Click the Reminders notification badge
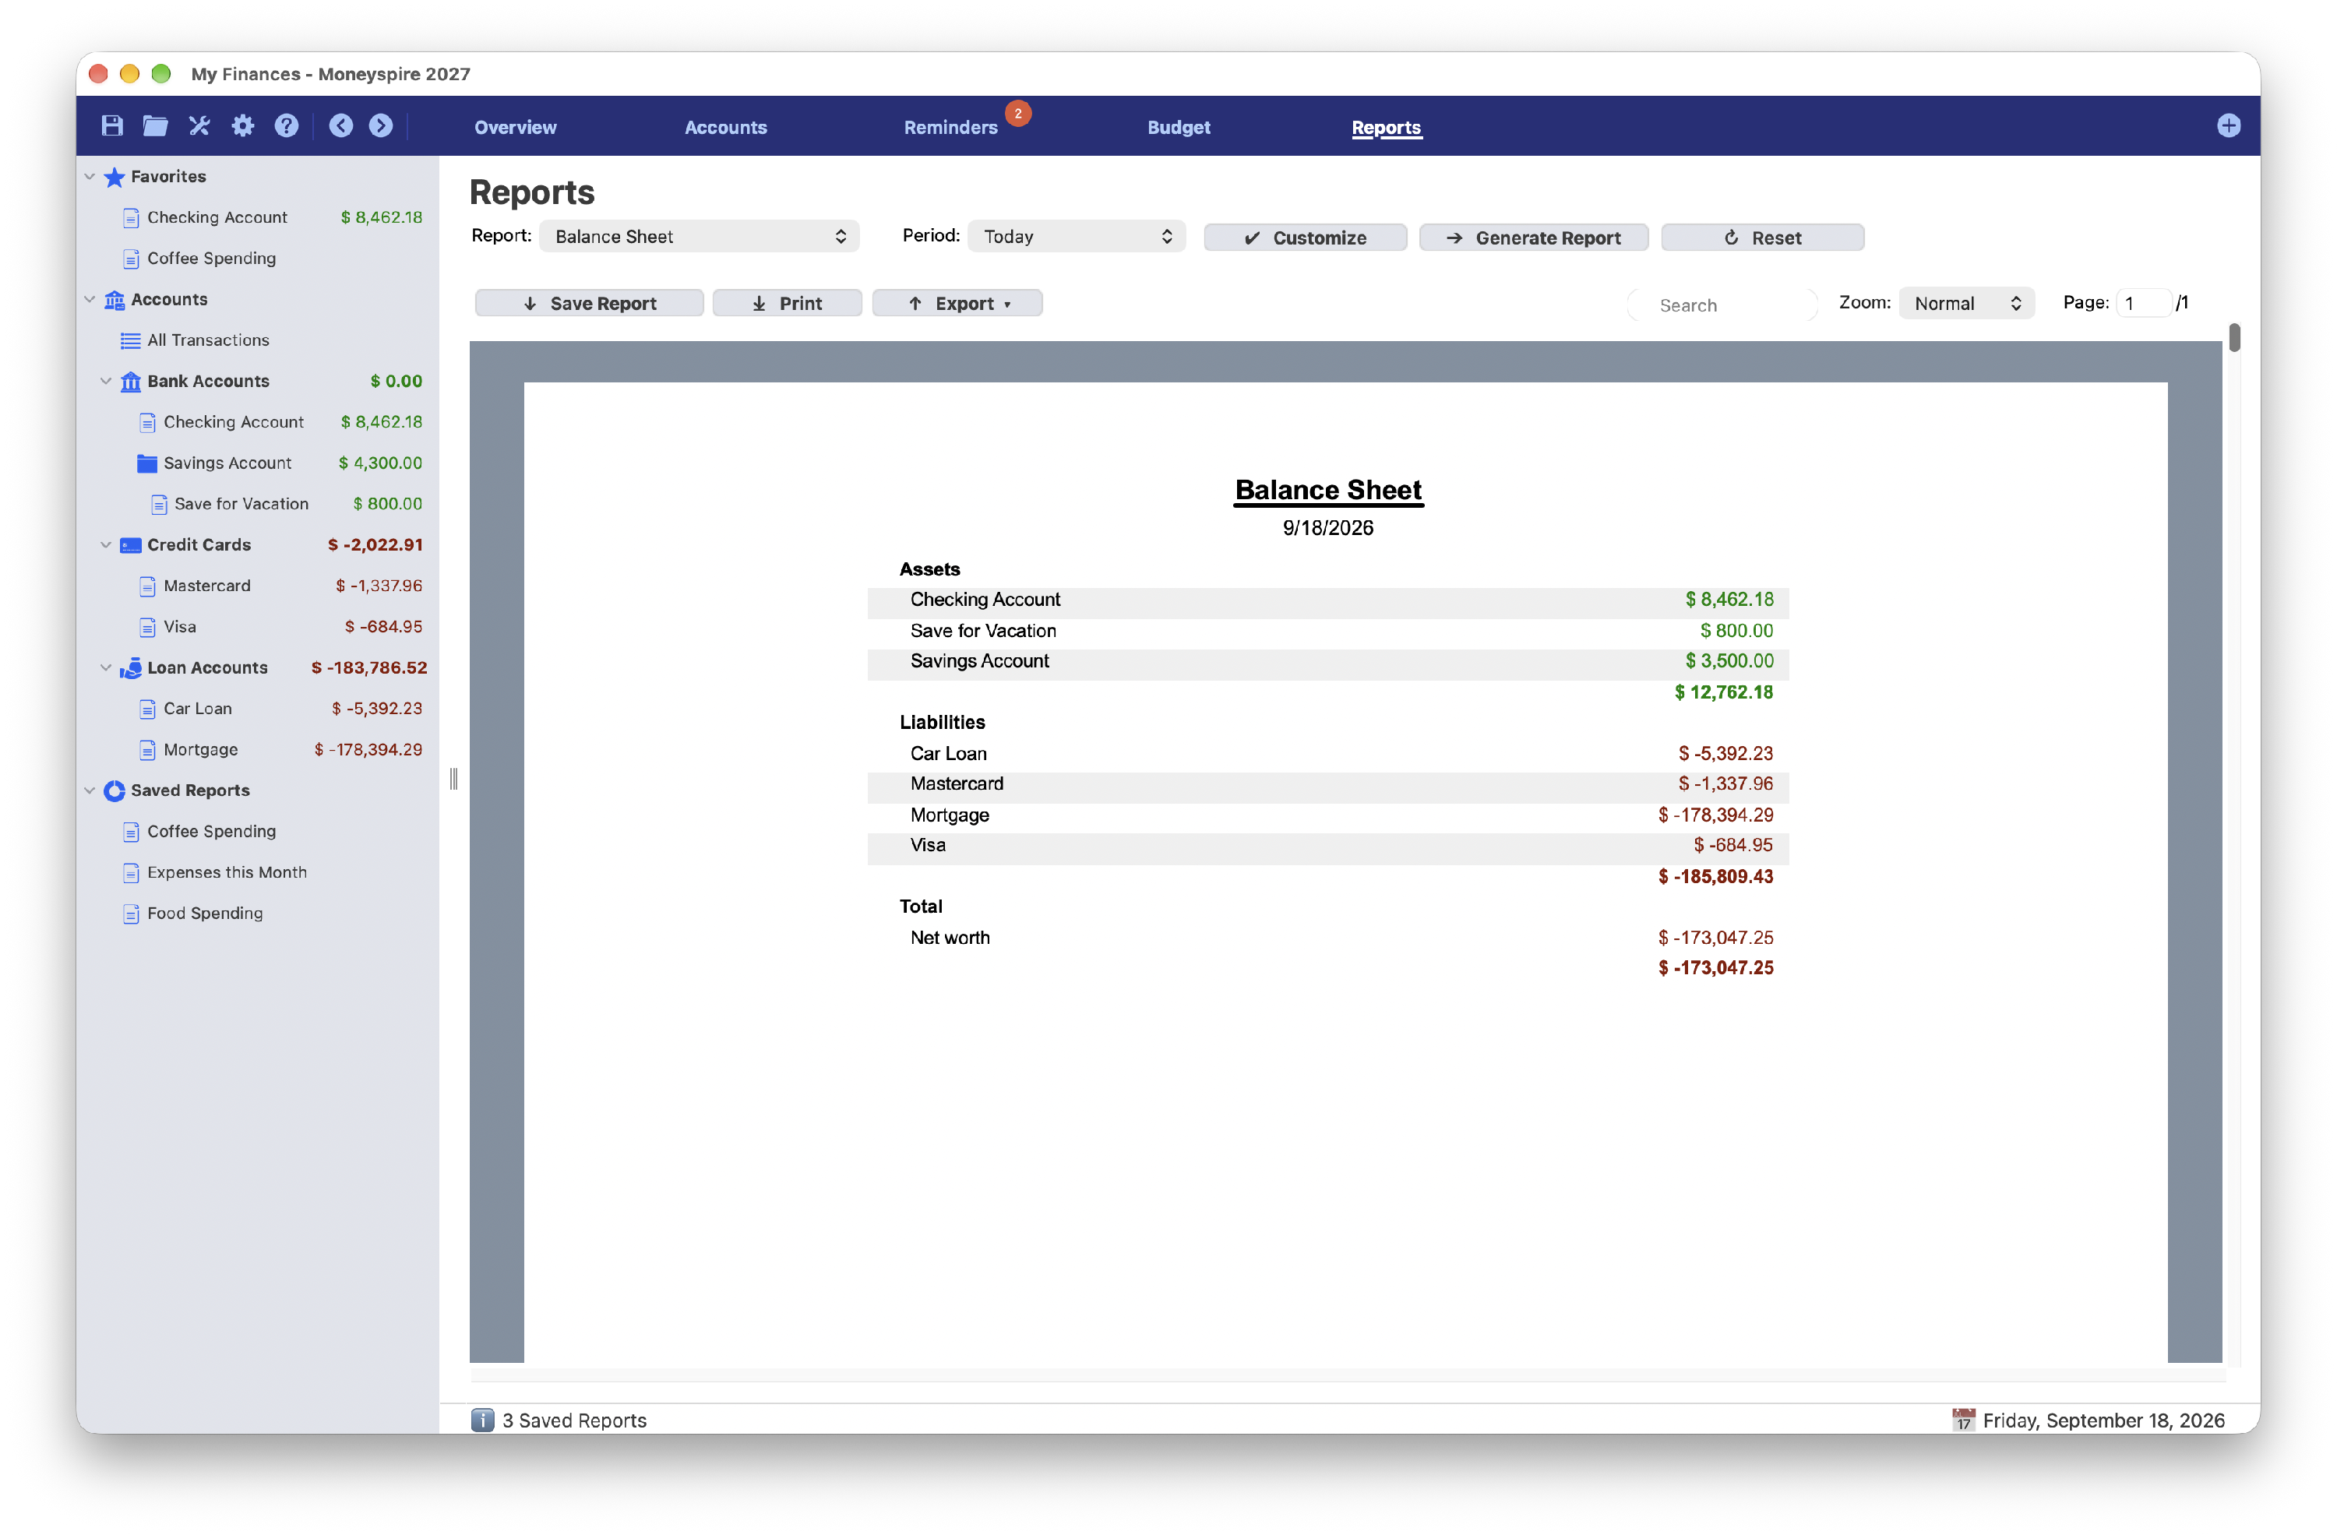Viewport: 2337px width, 1535px height. tap(1018, 114)
